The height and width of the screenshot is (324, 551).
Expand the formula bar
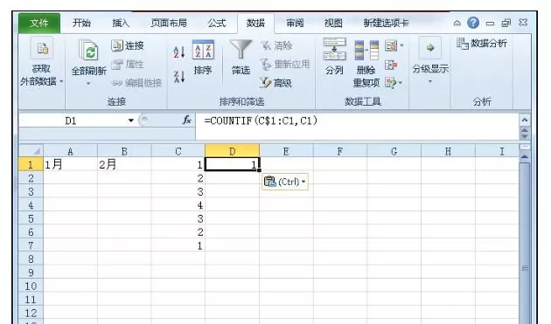(x=525, y=120)
